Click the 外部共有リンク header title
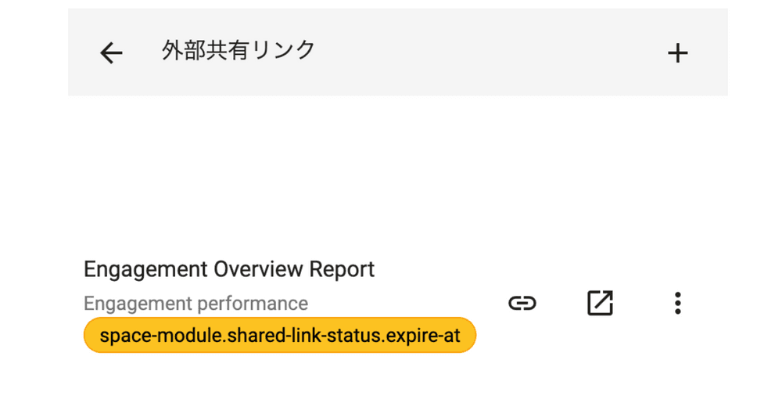The width and height of the screenshot is (782, 396). pyautogui.click(x=239, y=51)
